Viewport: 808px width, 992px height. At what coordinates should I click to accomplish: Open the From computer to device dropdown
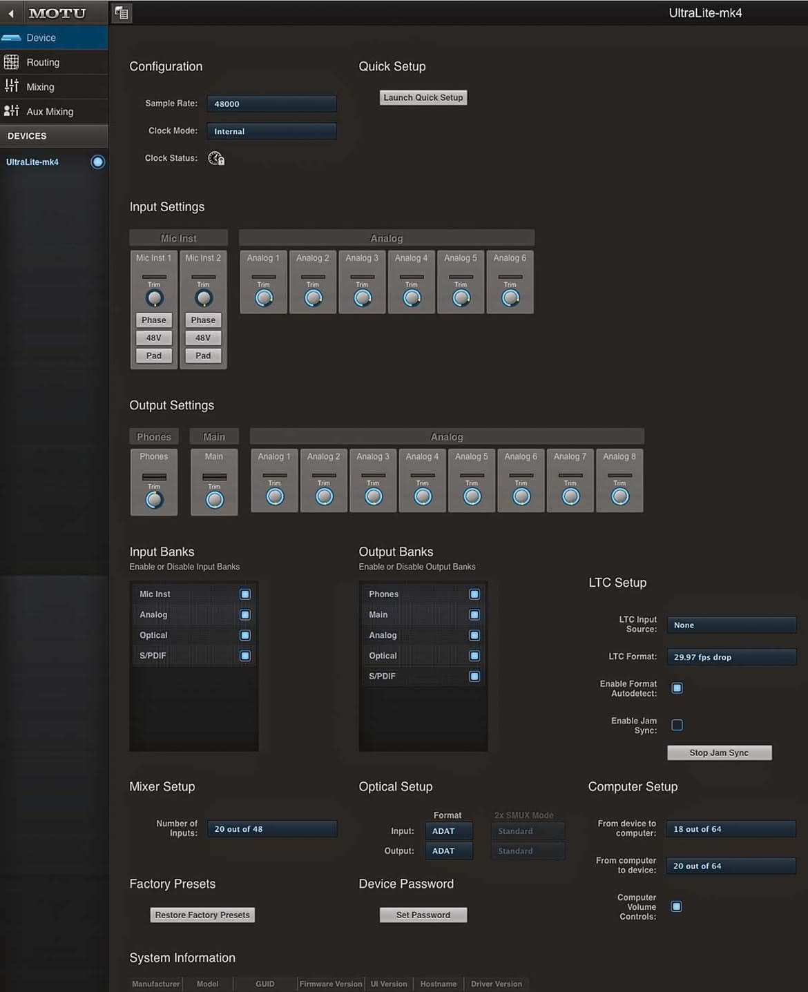pyautogui.click(x=731, y=866)
